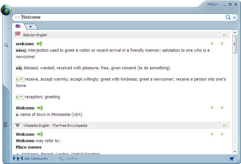Click the adj. part-of-speech label
Screen dimensions: 241x164
coord(19,68)
